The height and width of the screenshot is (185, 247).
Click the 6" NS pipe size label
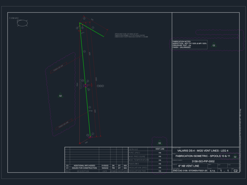point(91,111)
